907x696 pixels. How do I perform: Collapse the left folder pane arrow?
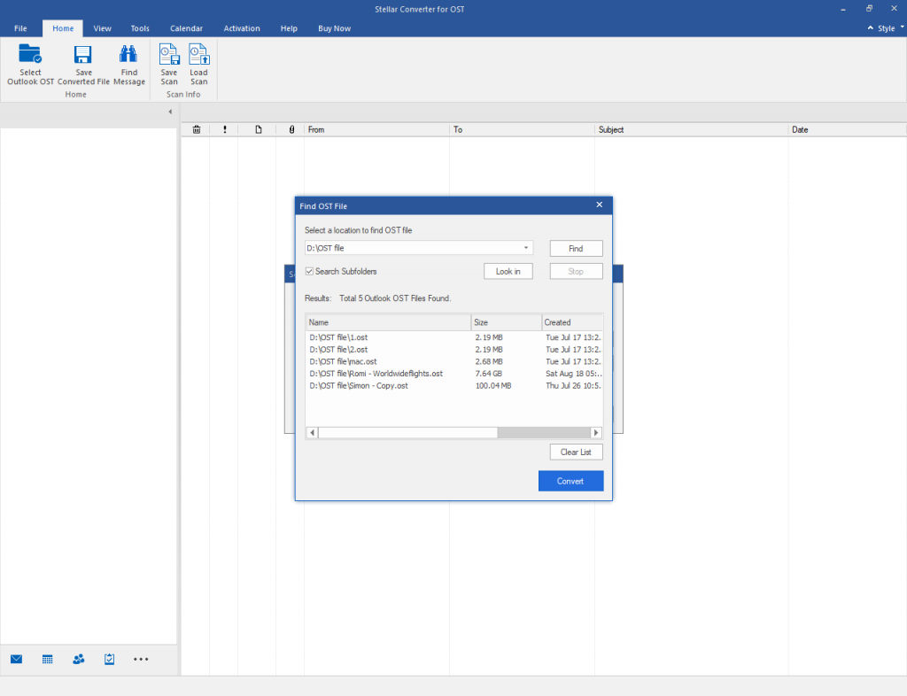(x=170, y=112)
